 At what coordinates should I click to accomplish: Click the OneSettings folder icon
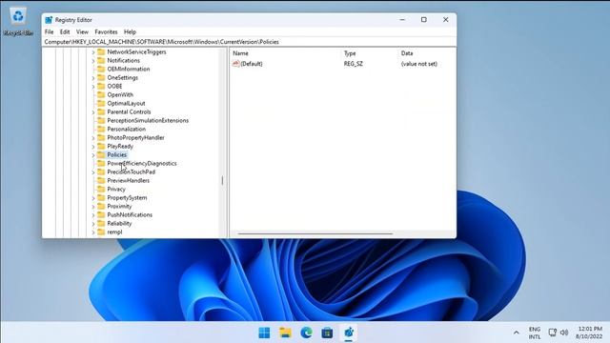click(x=101, y=77)
